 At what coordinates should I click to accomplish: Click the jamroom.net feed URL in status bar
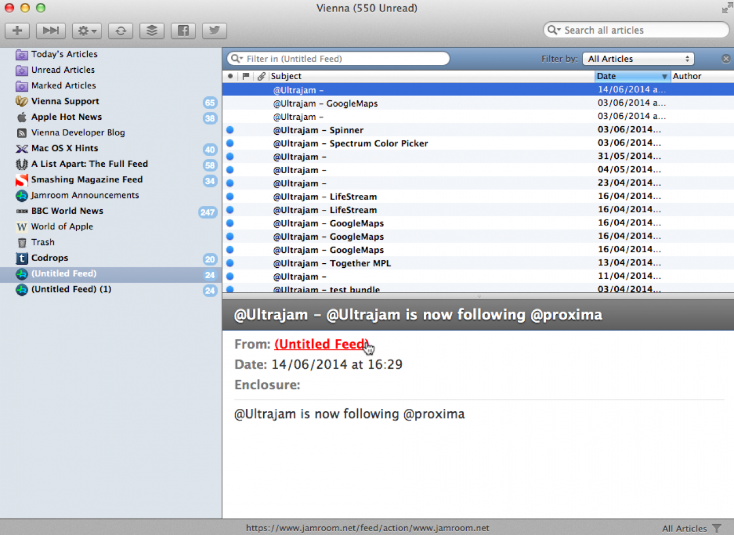[x=368, y=528]
